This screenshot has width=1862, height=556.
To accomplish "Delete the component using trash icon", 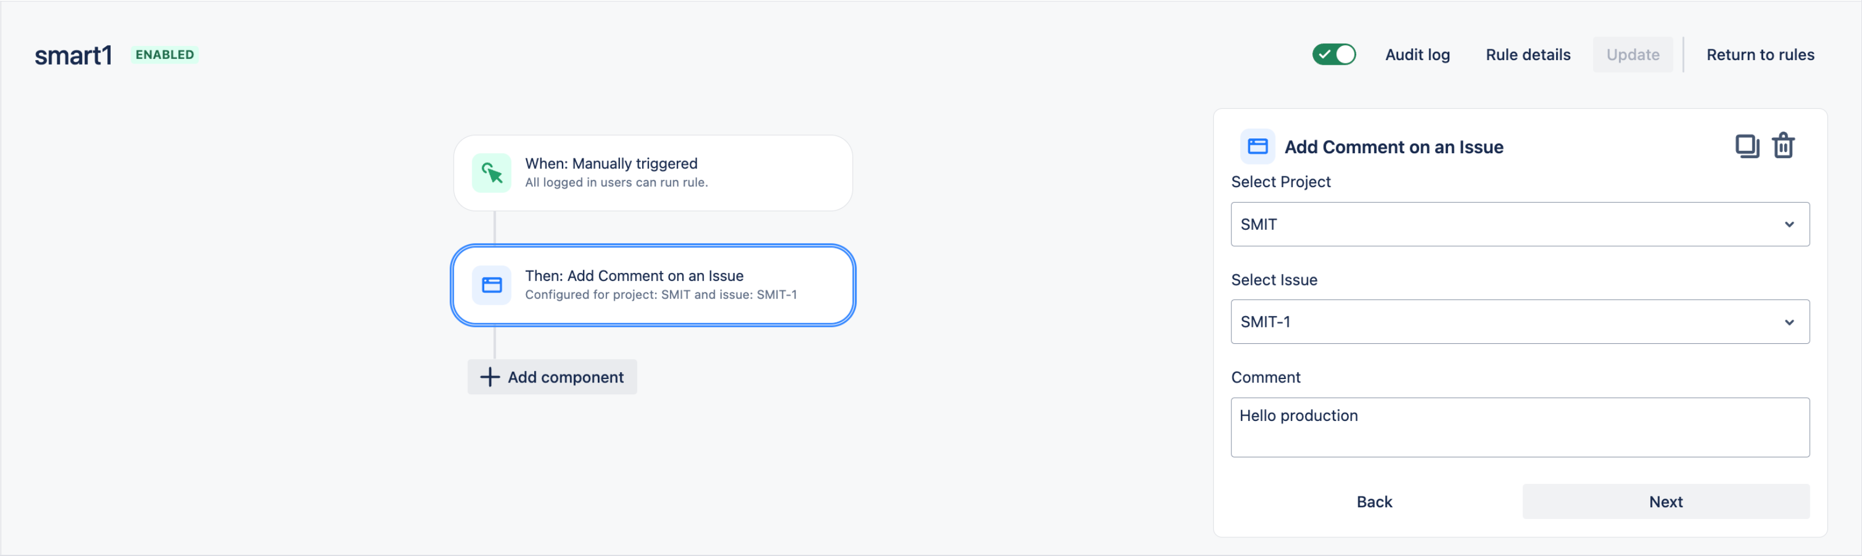I will click(1783, 146).
